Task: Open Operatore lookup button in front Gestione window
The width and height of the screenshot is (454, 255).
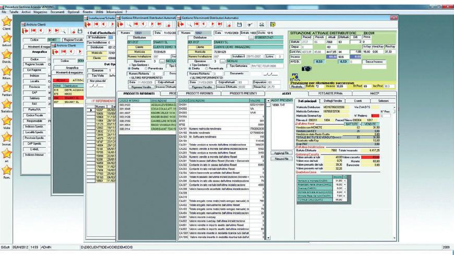Action: pos(223,61)
